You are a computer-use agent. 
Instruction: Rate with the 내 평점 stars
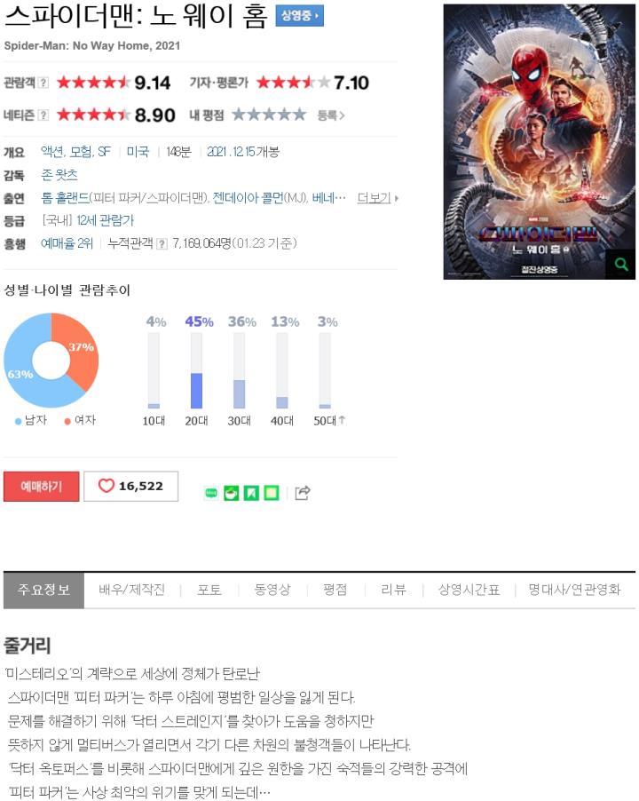coord(269,115)
